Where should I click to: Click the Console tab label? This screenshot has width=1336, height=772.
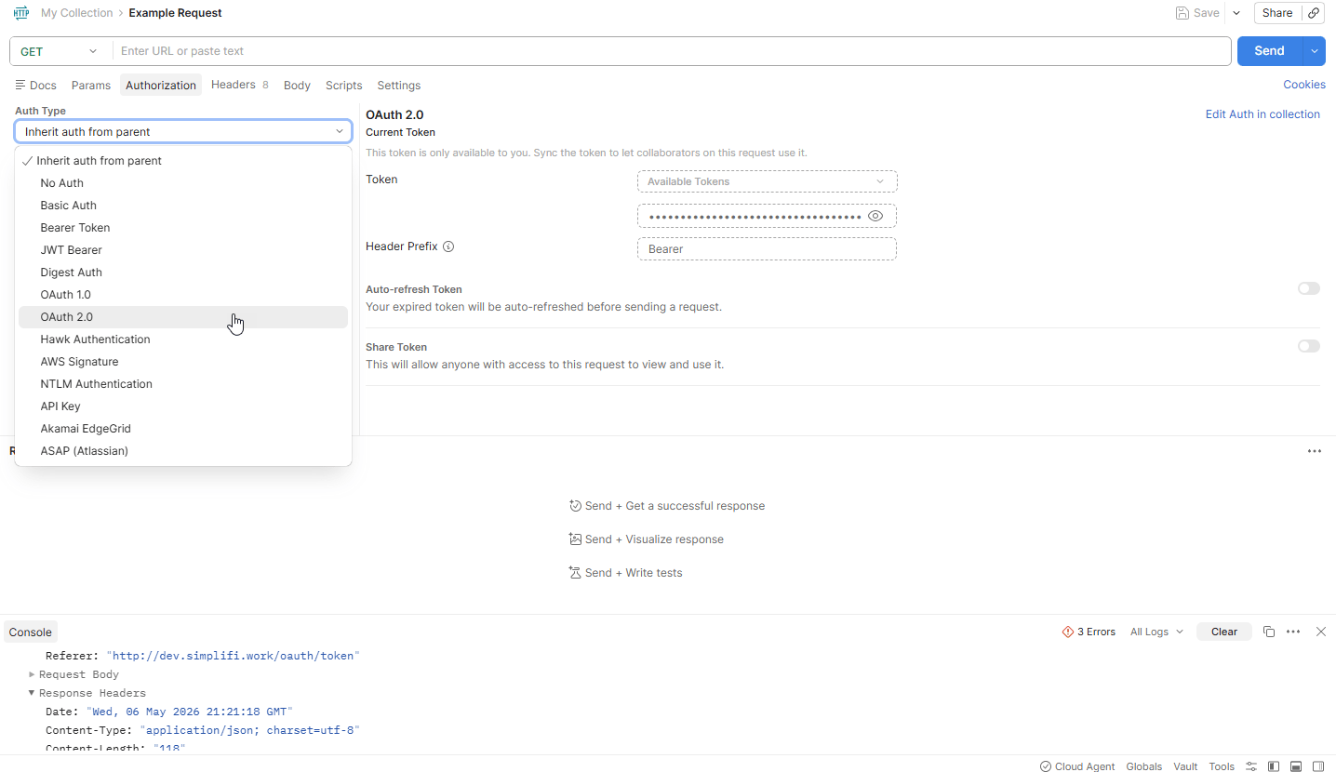tap(31, 632)
